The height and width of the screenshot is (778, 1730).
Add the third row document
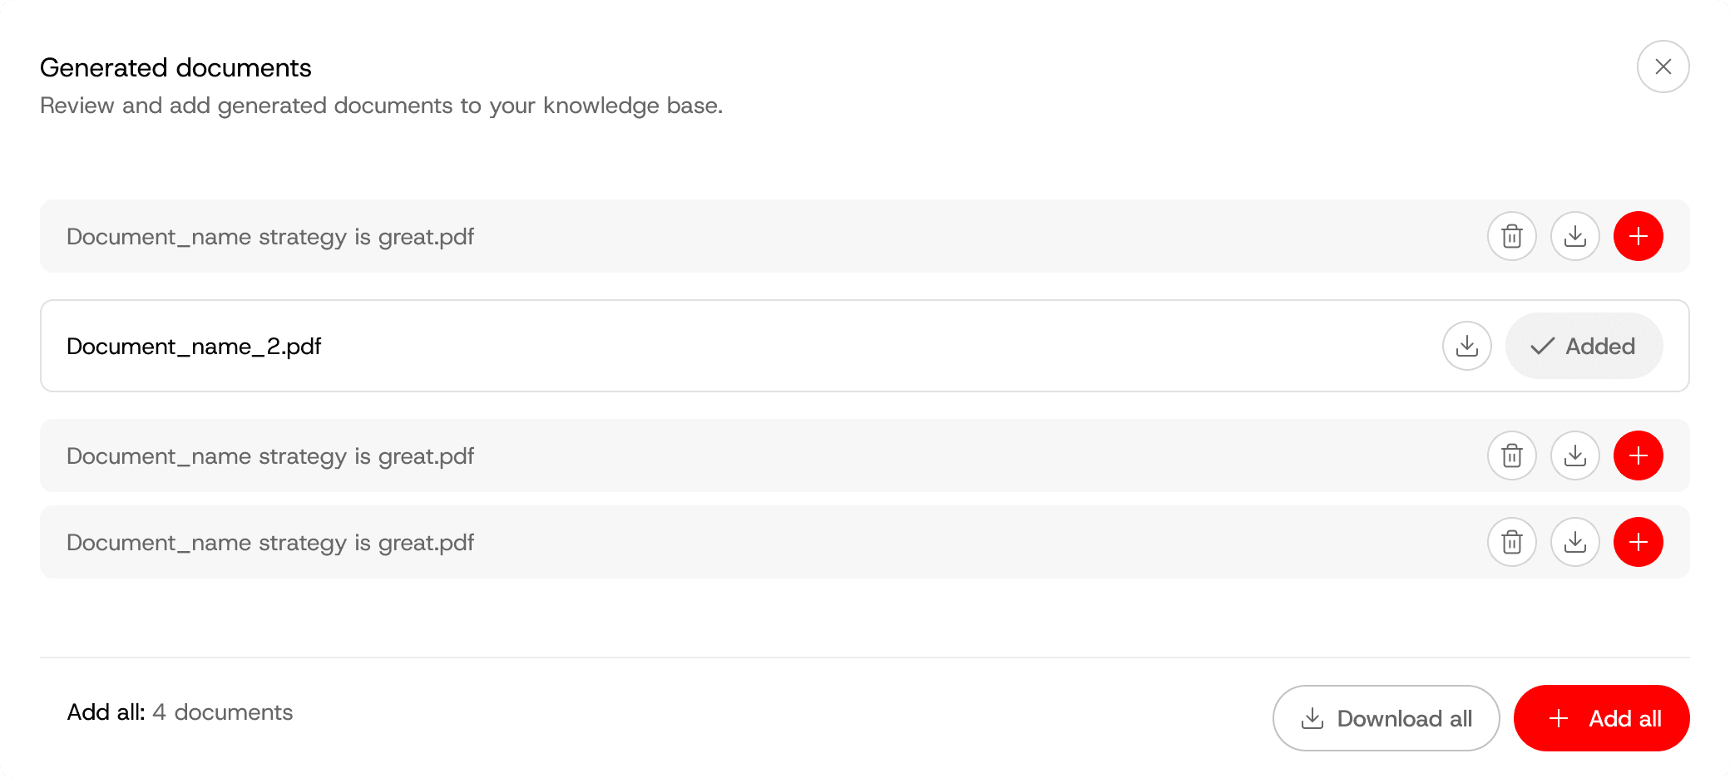[1639, 455]
